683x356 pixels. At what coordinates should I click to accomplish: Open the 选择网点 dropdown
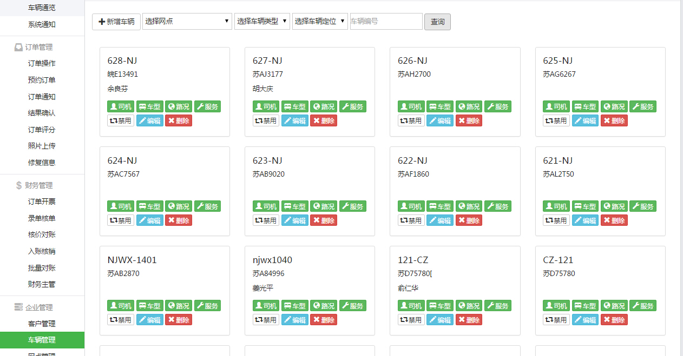pyautogui.click(x=187, y=22)
